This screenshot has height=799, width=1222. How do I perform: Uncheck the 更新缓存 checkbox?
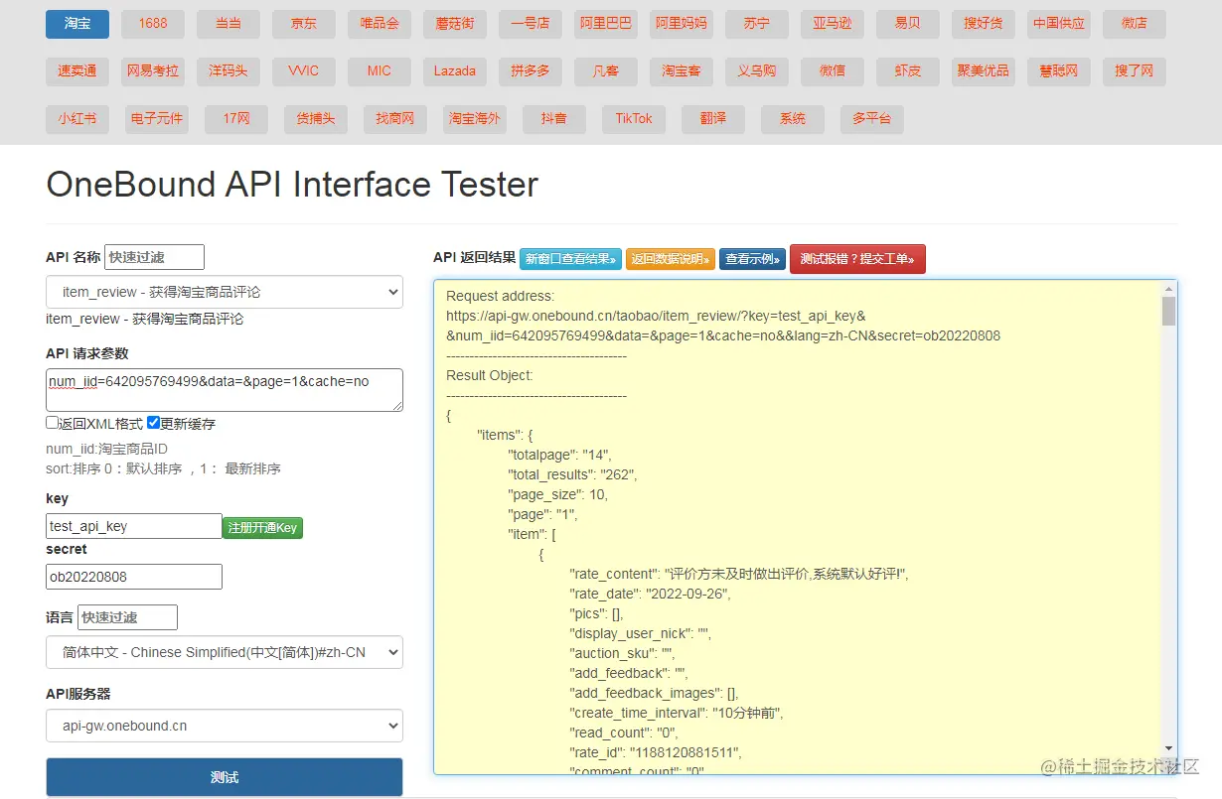coord(154,423)
